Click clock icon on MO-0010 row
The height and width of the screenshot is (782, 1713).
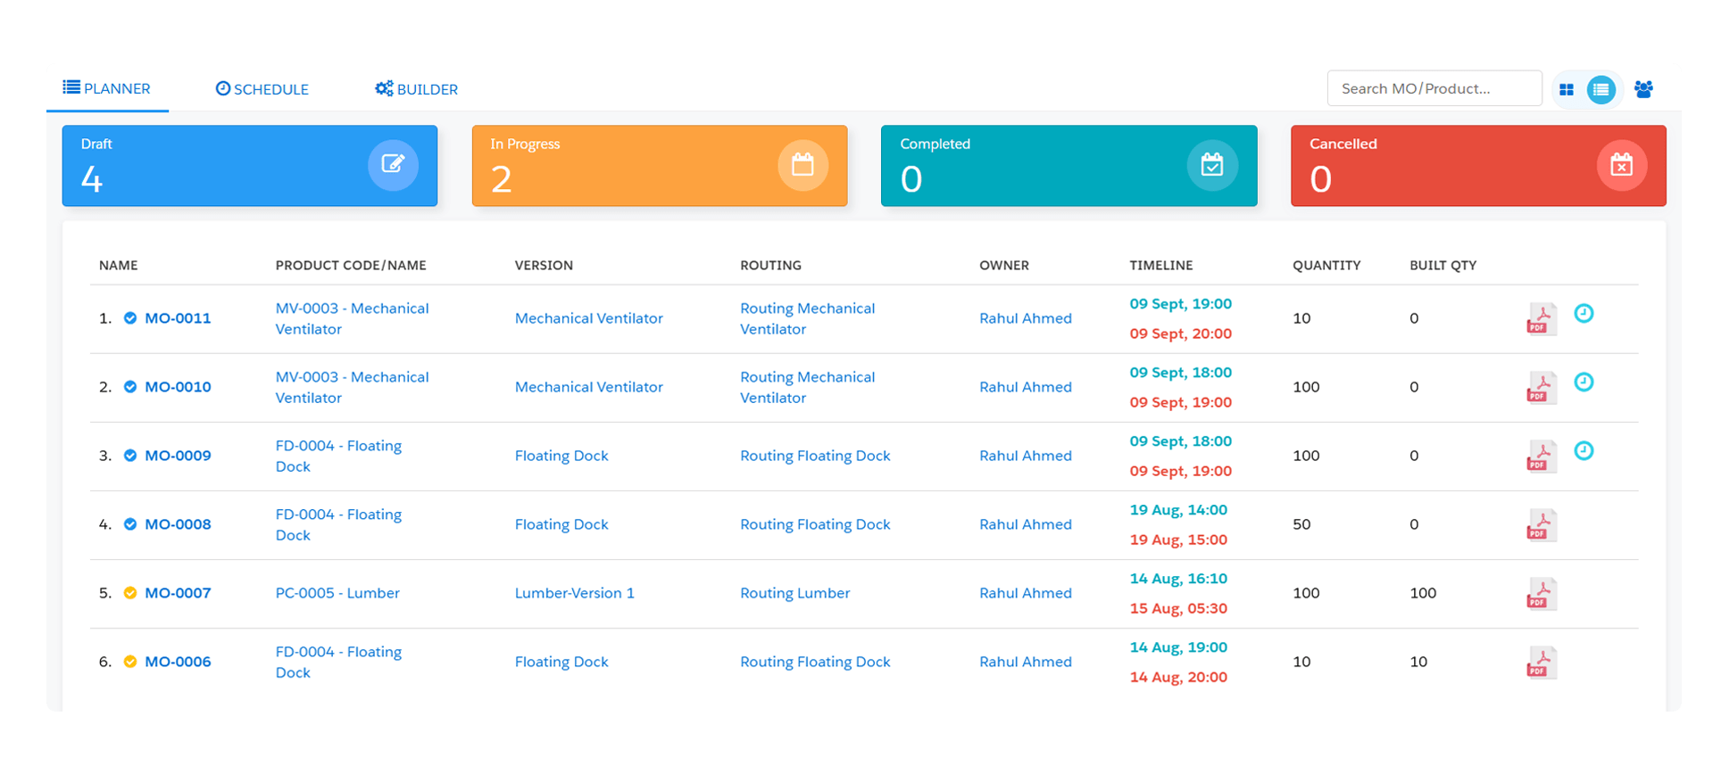tap(1583, 383)
